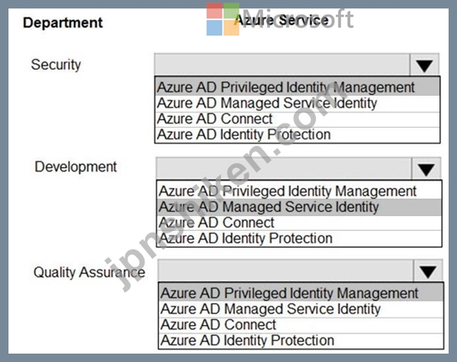Select Privileged Identity Management for Development
457x362 pixels.
point(299,191)
